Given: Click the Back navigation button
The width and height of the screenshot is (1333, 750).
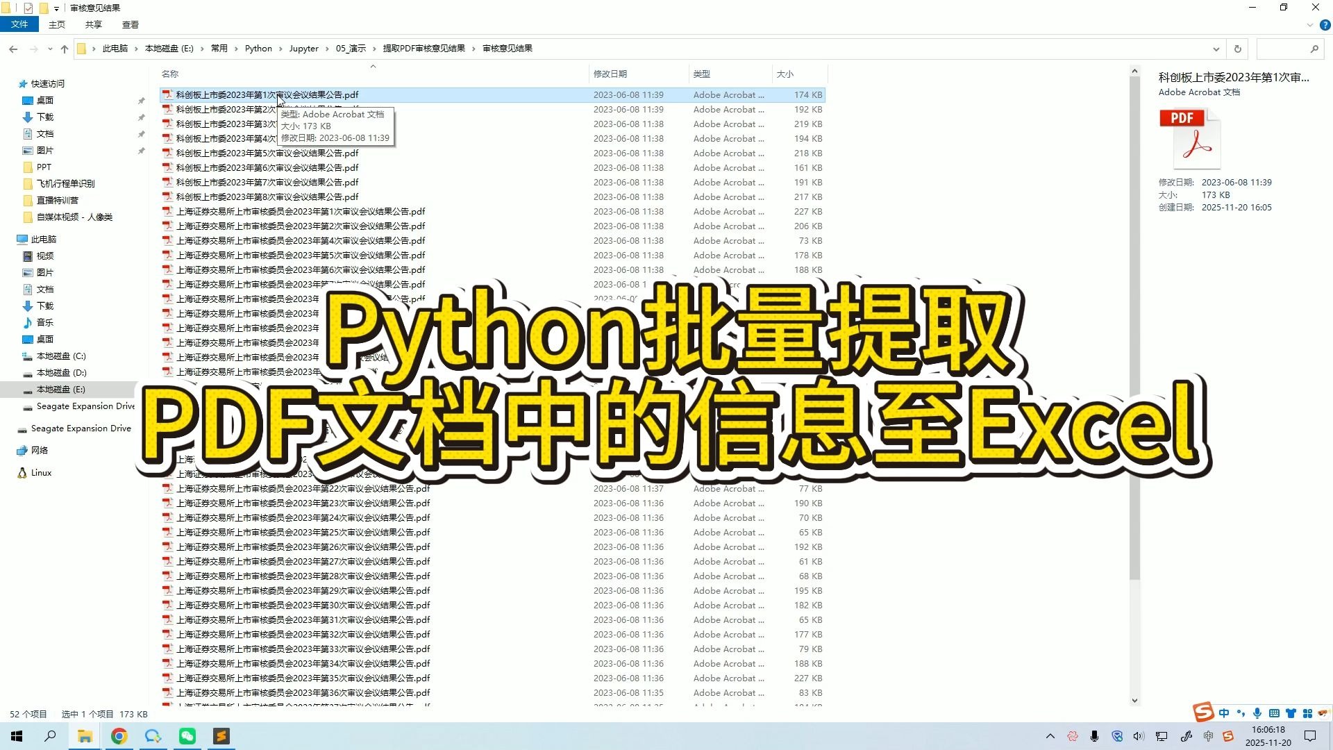Looking at the screenshot, I should (13, 49).
